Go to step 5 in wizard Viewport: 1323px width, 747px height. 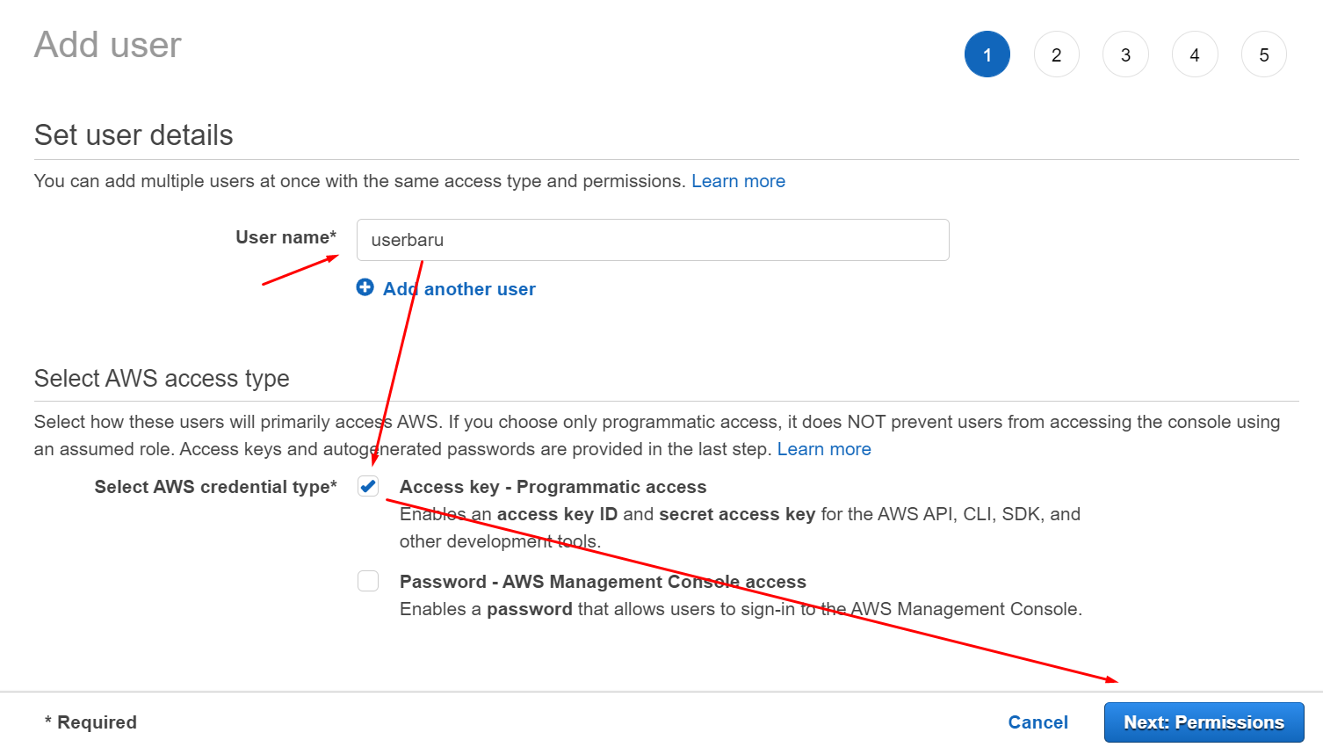tap(1264, 54)
